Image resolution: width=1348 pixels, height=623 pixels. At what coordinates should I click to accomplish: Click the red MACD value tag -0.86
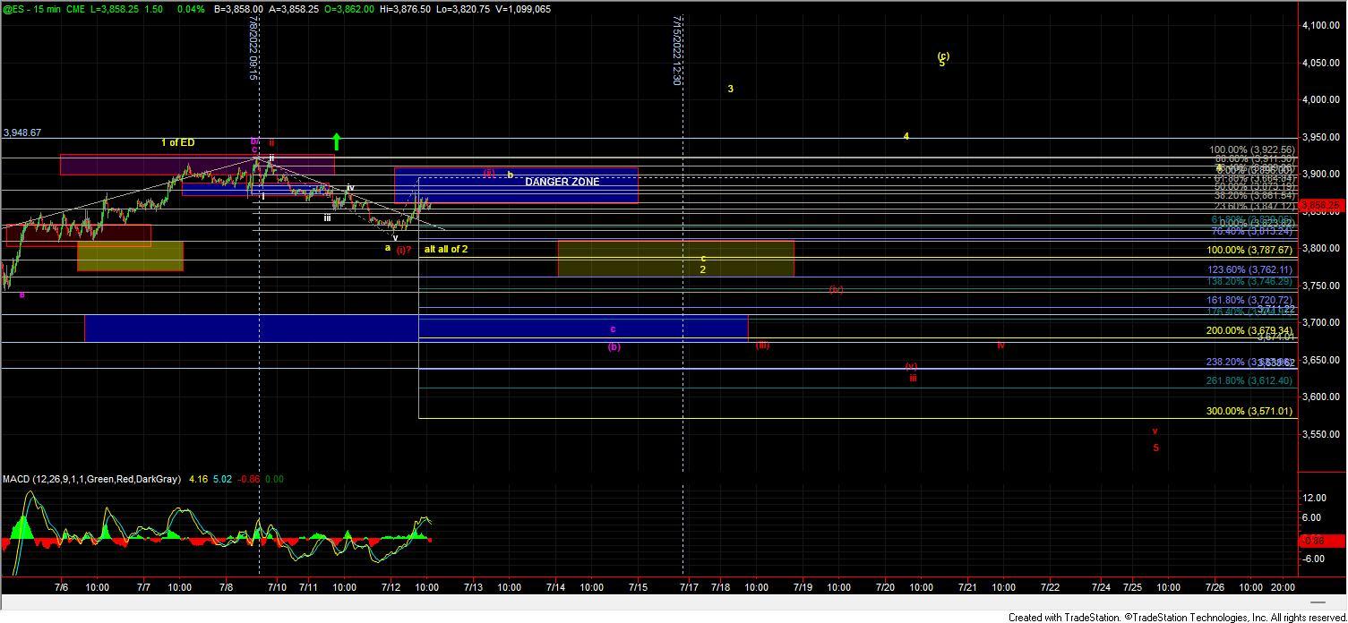(1322, 540)
